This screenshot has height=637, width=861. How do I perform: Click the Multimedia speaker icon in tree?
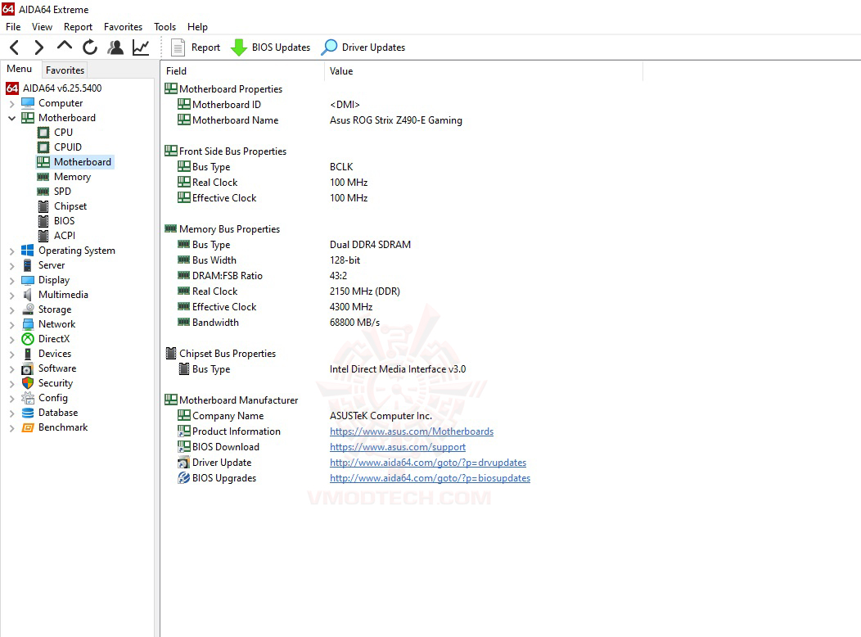tap(28, 295)
